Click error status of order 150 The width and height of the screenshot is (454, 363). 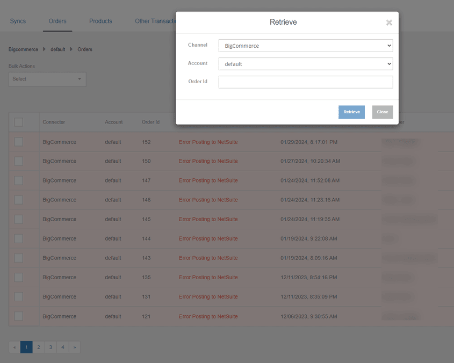[x=208, y=161]
